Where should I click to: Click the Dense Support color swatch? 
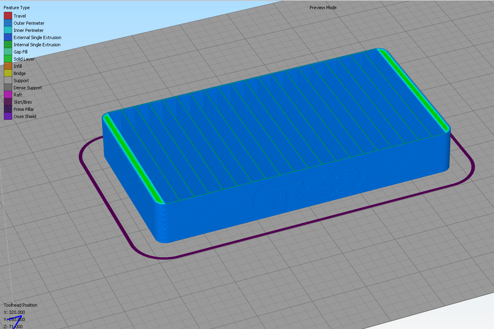(x=8, y=87)
